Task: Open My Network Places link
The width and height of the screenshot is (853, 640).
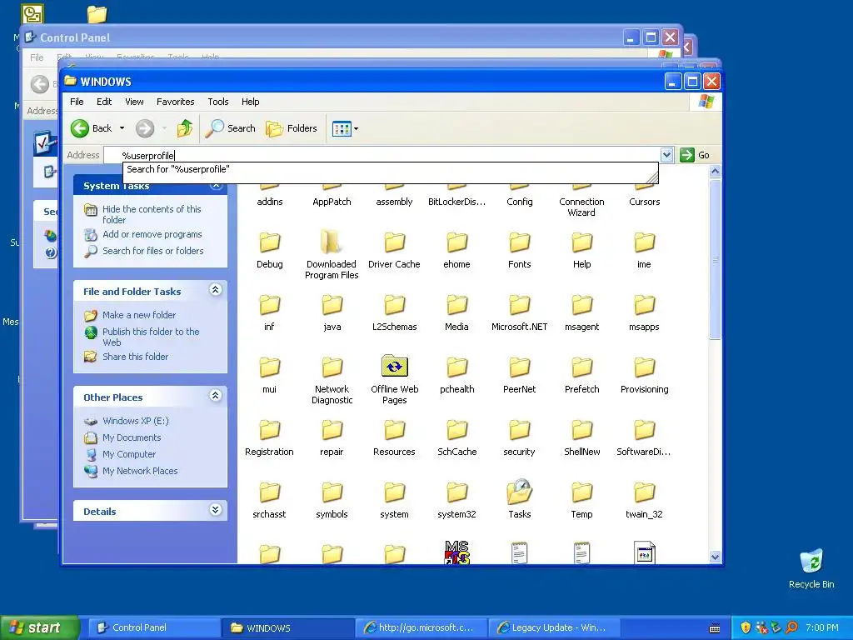Action: coord(140,471)
